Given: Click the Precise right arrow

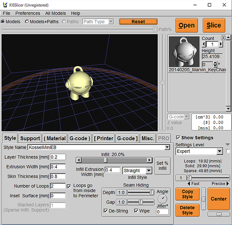Looking at the screenshot, I should coord(228,184).
